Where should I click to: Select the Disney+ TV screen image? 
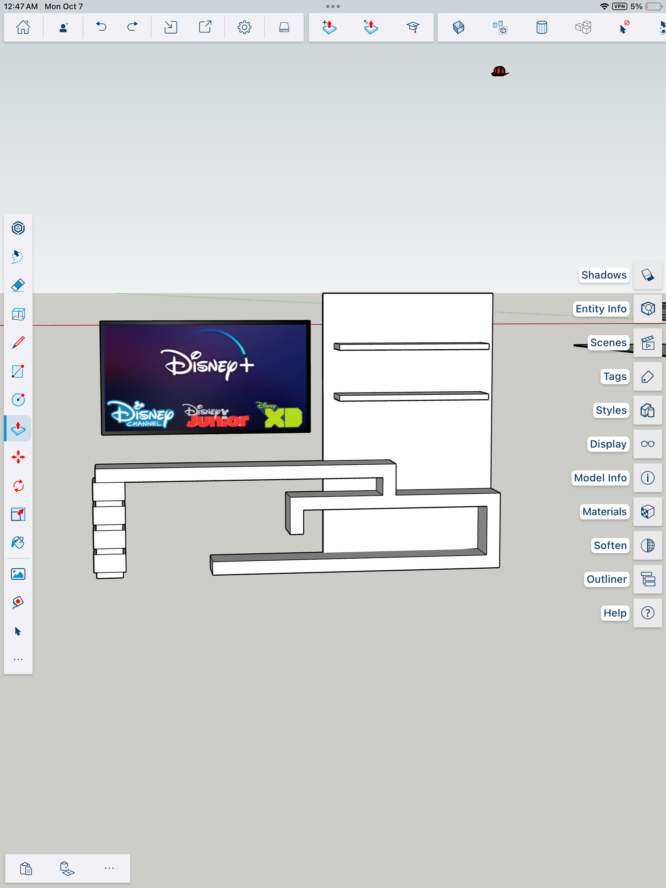pos(205,377)
